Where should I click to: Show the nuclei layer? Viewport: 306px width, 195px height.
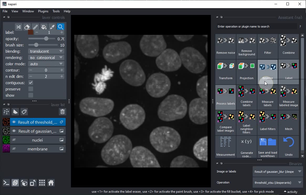tap(14, 140)
